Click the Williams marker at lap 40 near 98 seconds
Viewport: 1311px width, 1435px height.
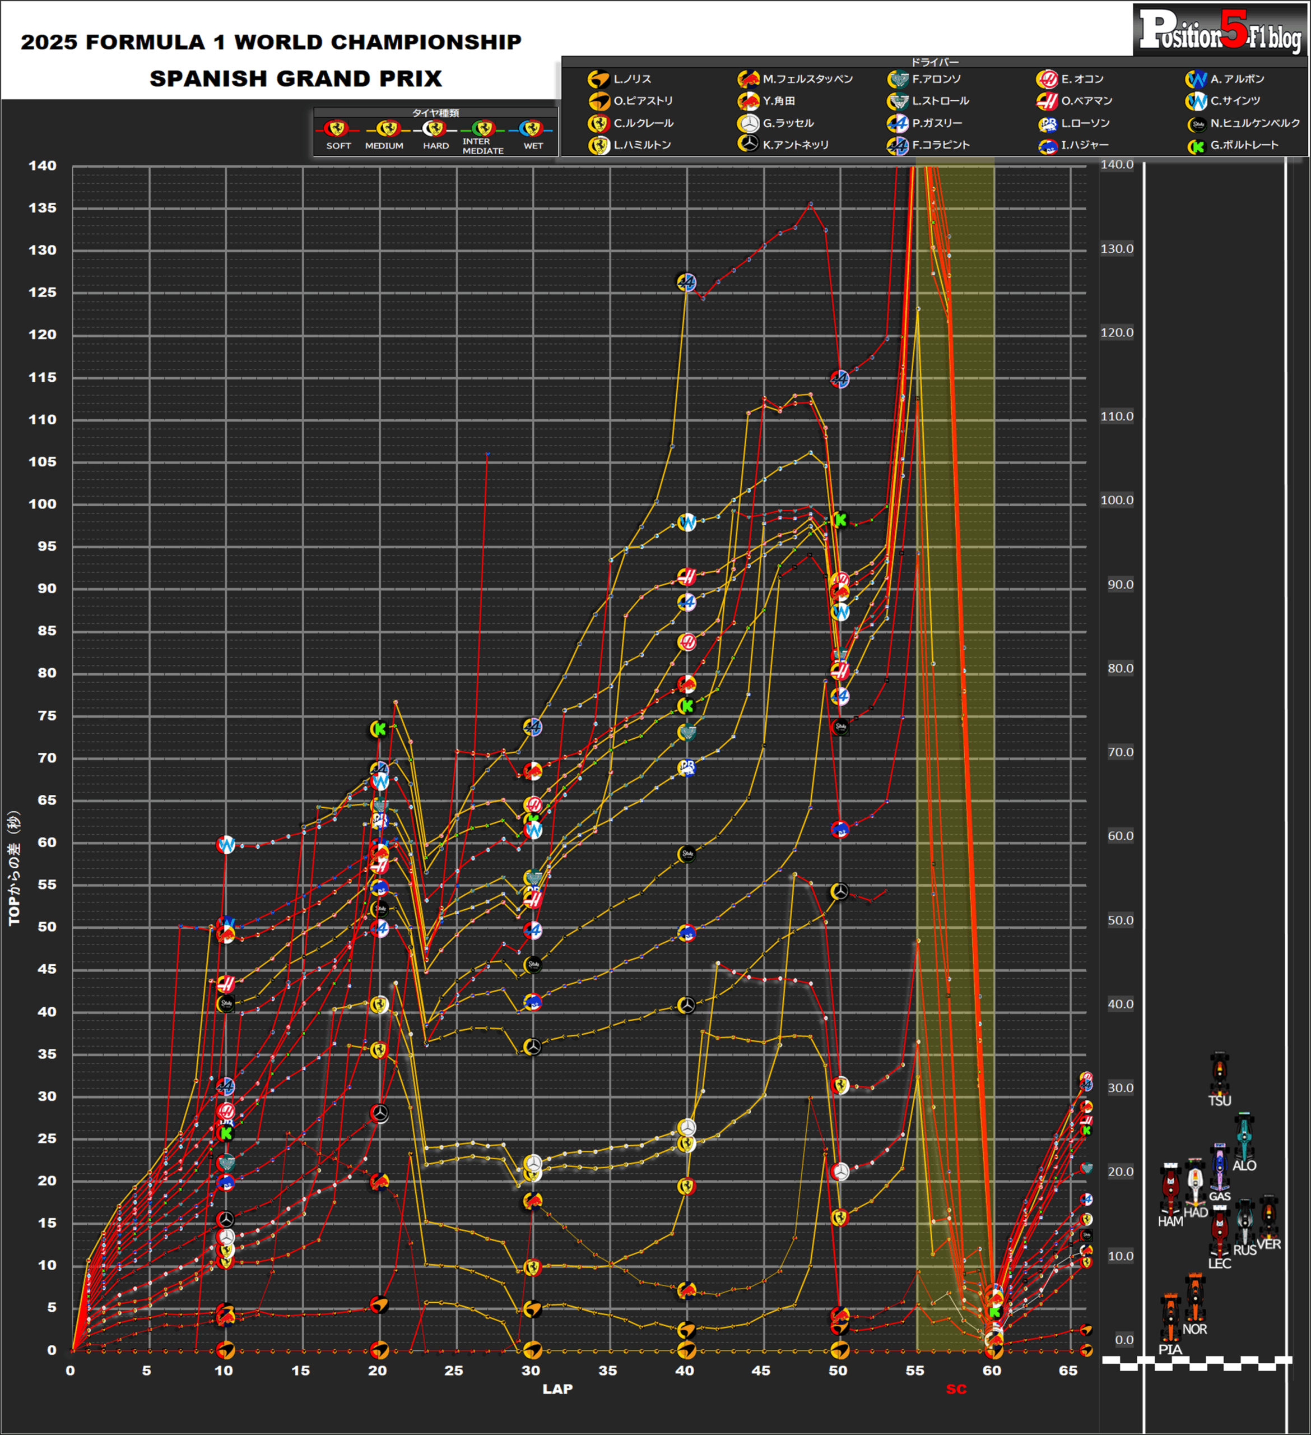pos(686,522)
